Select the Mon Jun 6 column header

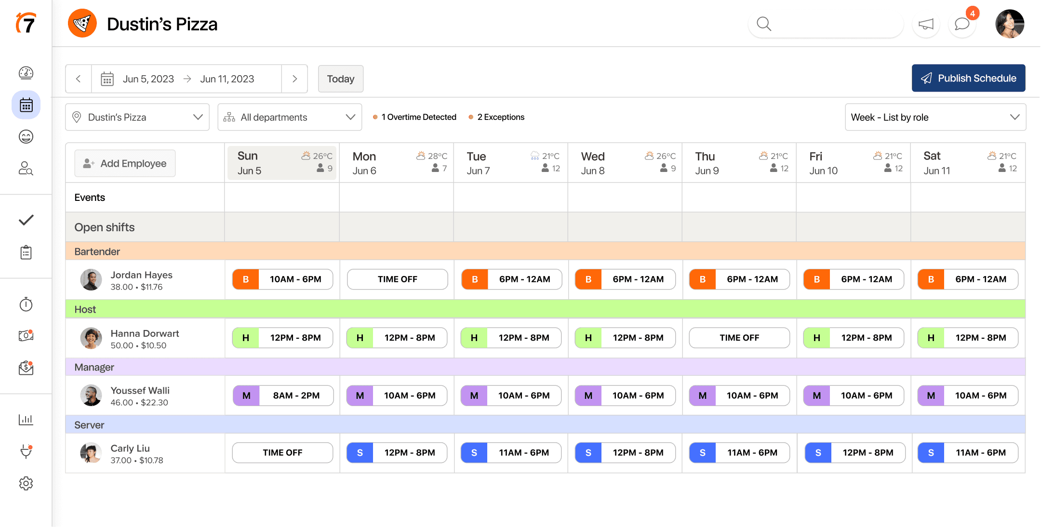(397, 163)
